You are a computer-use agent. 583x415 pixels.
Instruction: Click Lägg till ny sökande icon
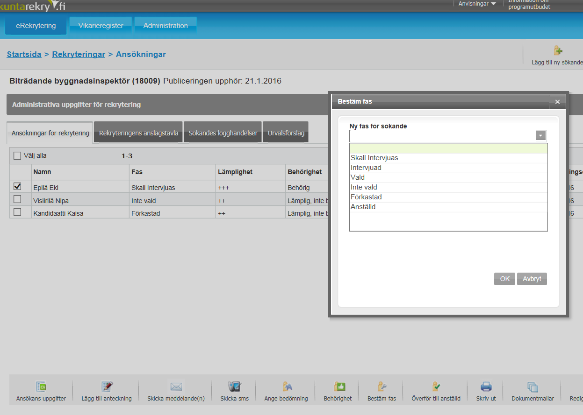tap(557, 50)
